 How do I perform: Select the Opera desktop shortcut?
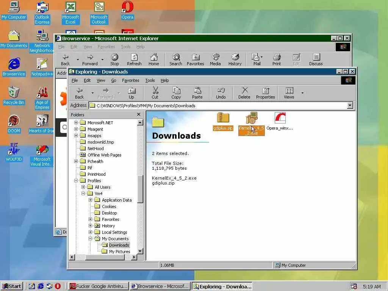(127, 11)
